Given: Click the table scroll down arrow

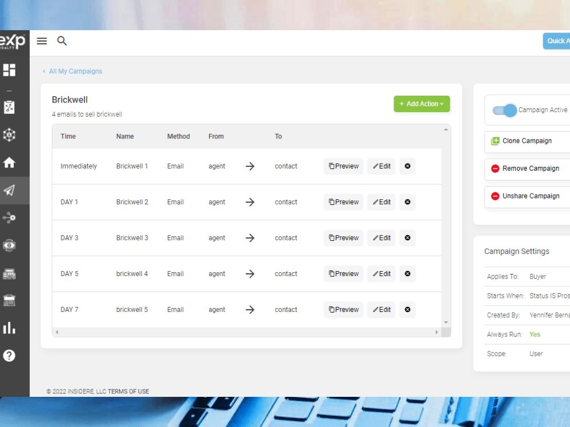Looking at the screenshot, I should pyautogui.click(x=446, y=322).
